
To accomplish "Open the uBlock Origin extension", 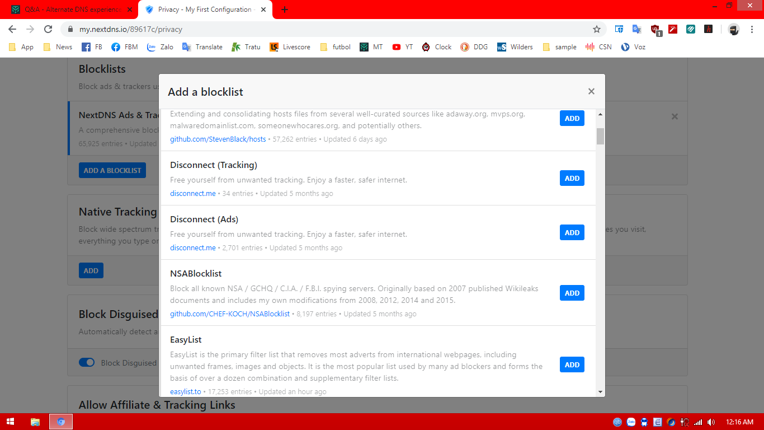I will (x=655, y=29).
